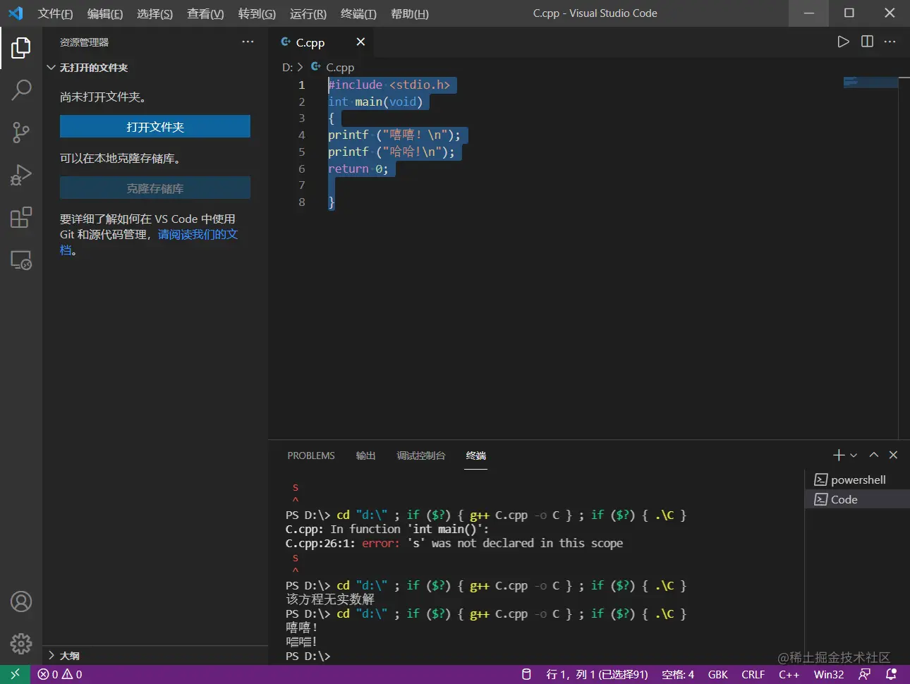
Task: Open the Manage gear settings icon
Action: coord(21,643)
